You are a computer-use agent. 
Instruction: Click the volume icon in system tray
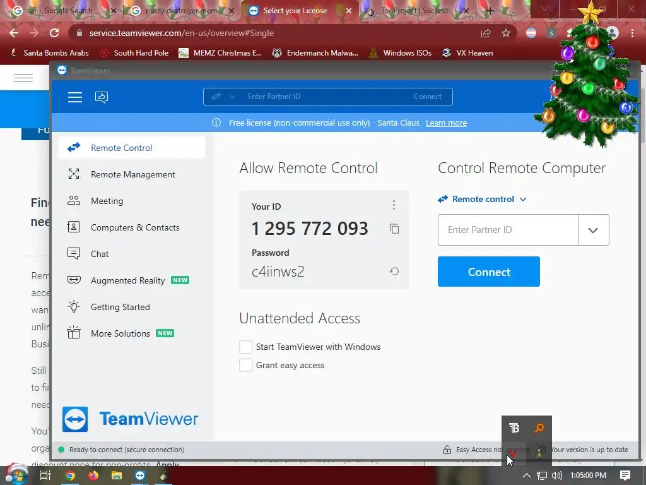click(556, 476)
